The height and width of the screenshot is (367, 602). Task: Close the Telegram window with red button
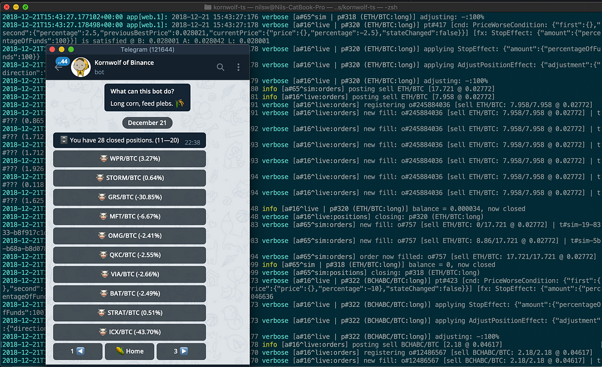click(52, 49)
